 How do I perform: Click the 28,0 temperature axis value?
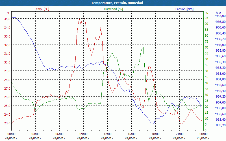tap(7, 80)
